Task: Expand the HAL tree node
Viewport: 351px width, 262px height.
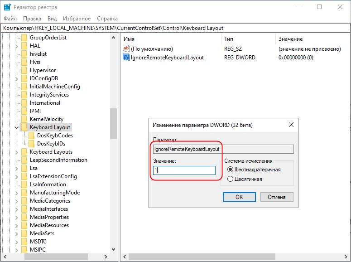Action: click(x=16, y=46)
